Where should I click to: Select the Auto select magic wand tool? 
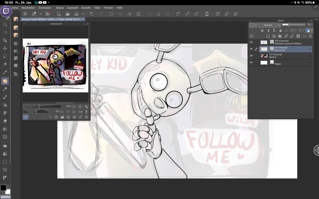(5, 65)
